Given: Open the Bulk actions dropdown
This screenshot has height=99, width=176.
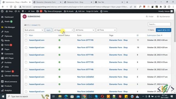Looking at the screenshot, I should pyautogui.click(x=34, y=30).
